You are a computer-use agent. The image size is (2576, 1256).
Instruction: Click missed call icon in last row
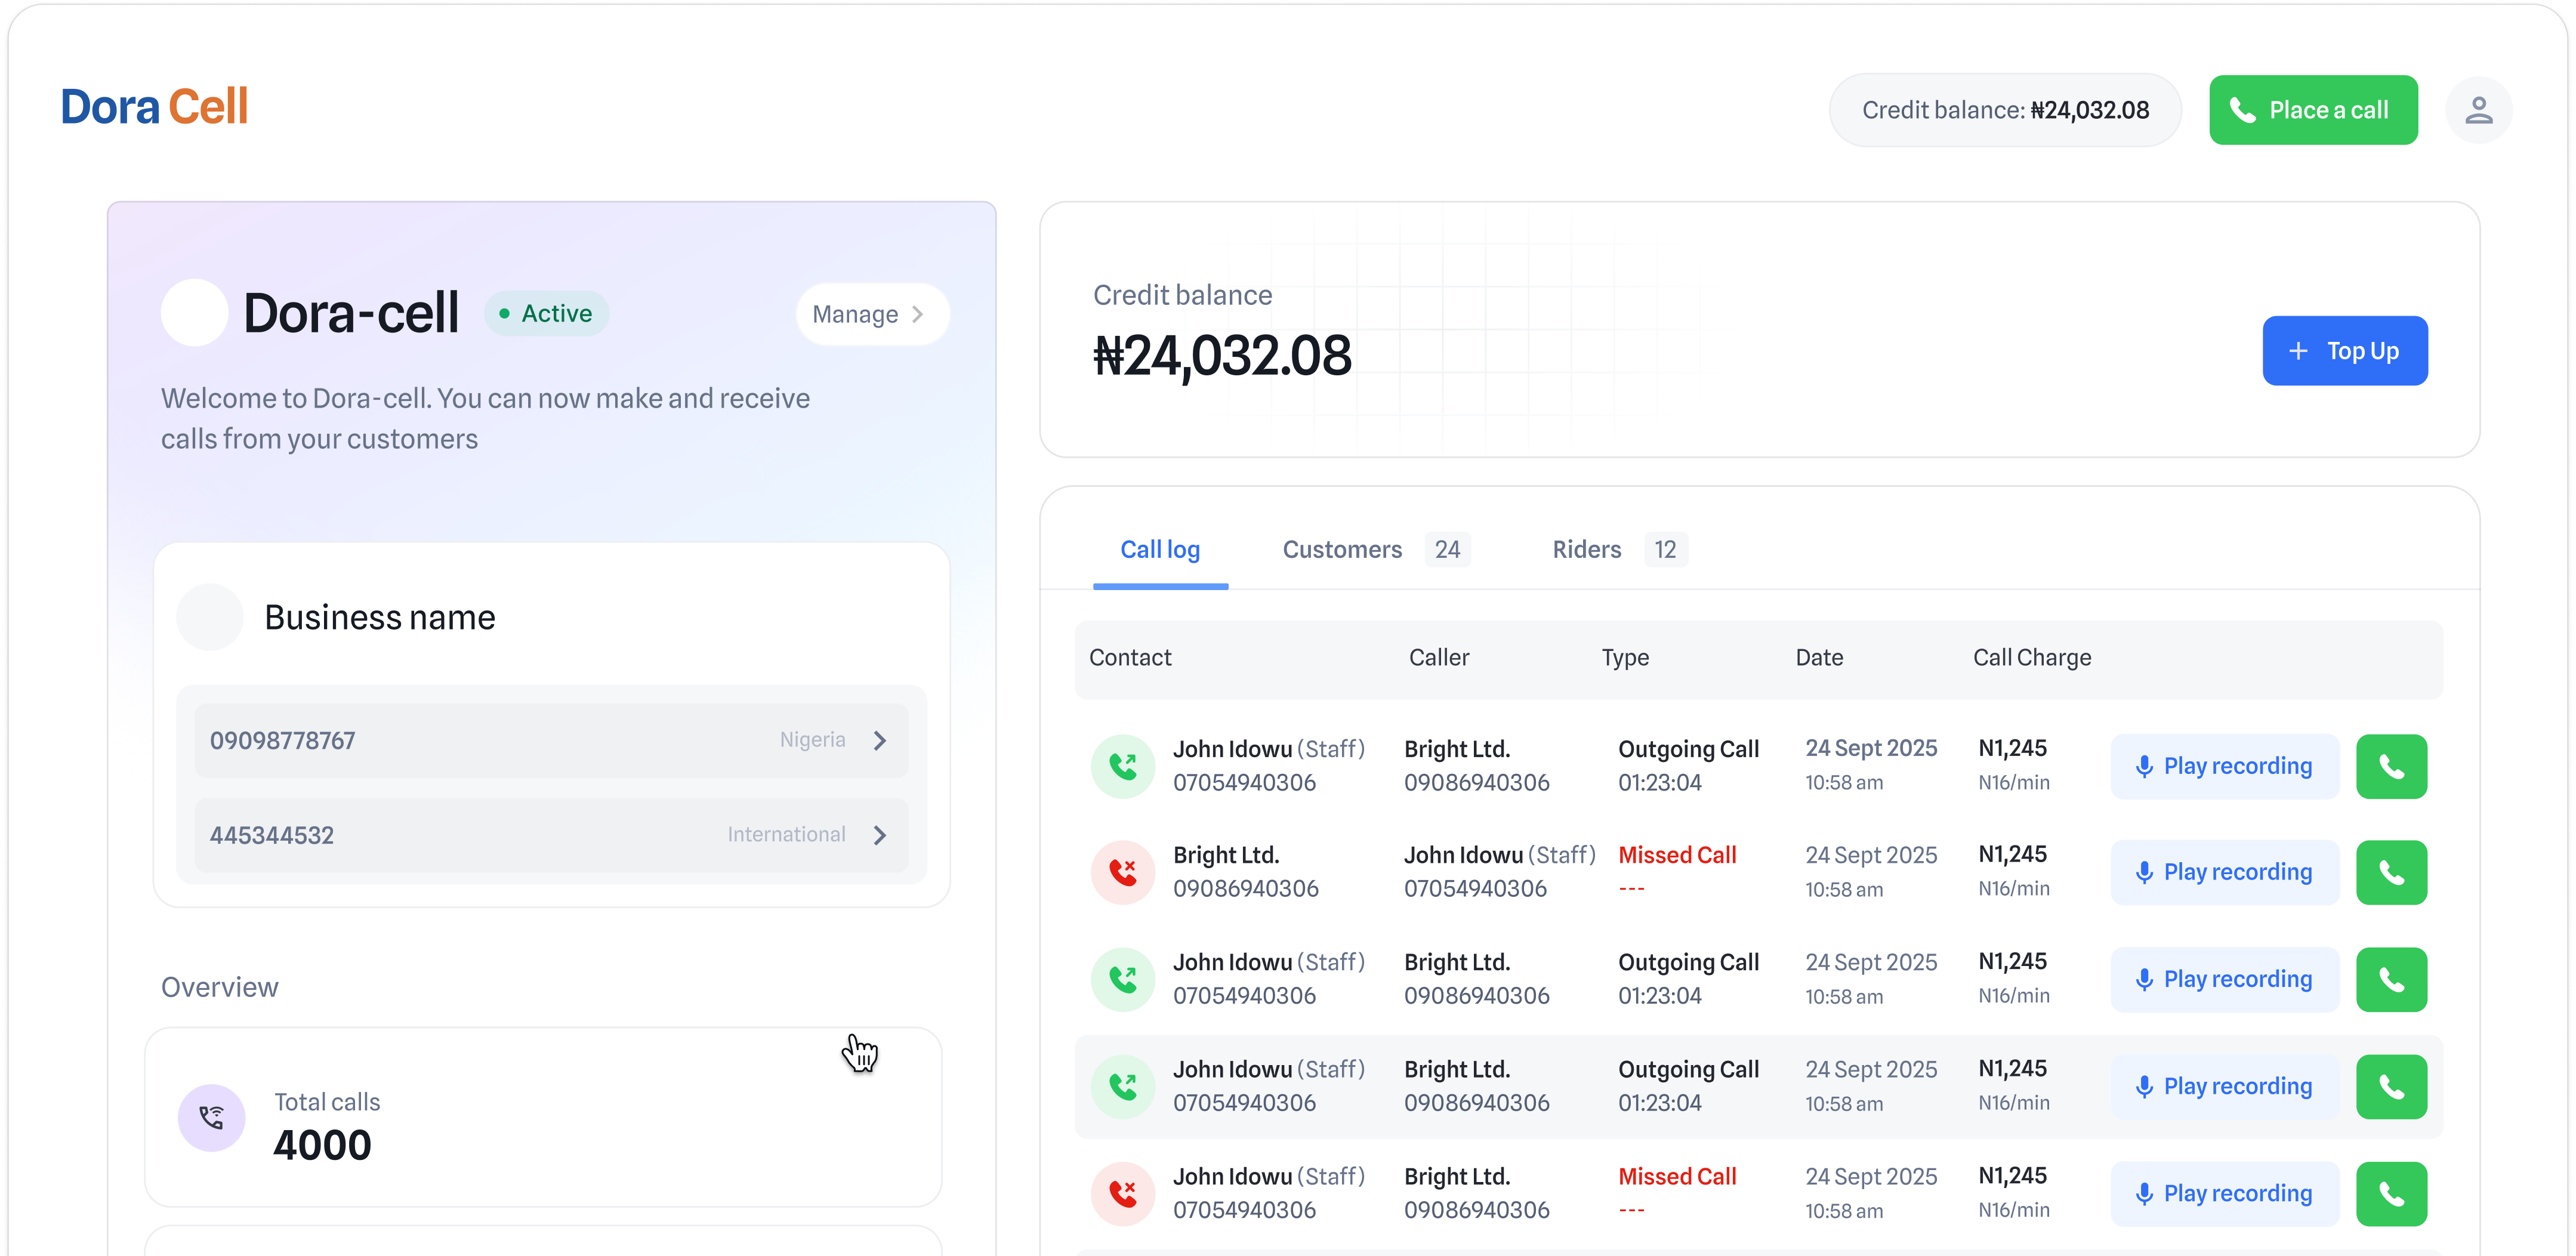pyautogui.click(x=1123, y=1193)
